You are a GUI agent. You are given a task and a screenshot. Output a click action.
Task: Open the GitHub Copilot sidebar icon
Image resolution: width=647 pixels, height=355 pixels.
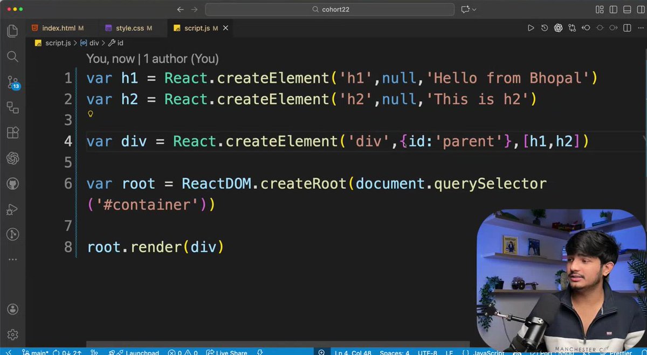click(x=12, y=183)
